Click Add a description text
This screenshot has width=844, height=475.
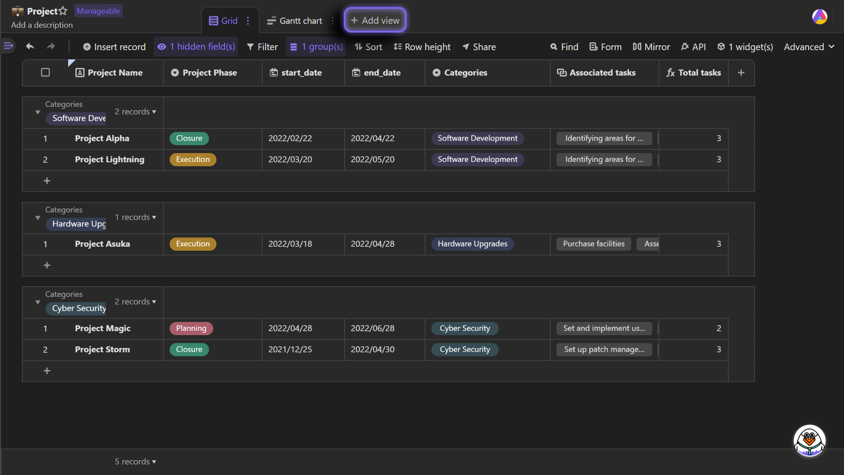pyautogui.click(x=42, y=25)
